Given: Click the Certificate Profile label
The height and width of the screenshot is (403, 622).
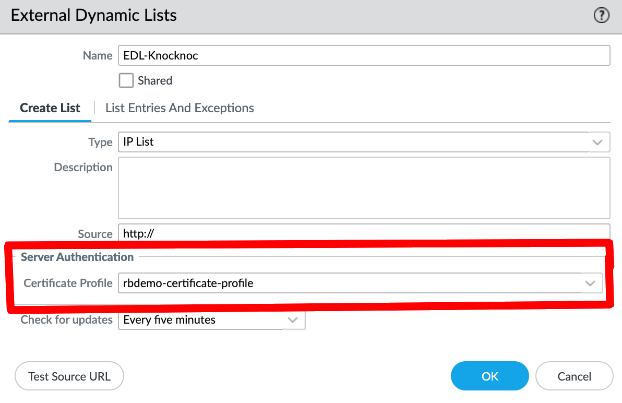Looking at the screenshot, I should pos(68,283).
